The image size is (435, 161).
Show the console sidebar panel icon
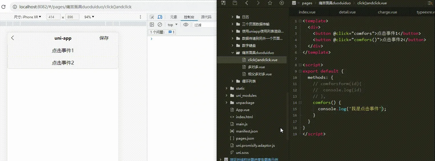tap(152, 25)
